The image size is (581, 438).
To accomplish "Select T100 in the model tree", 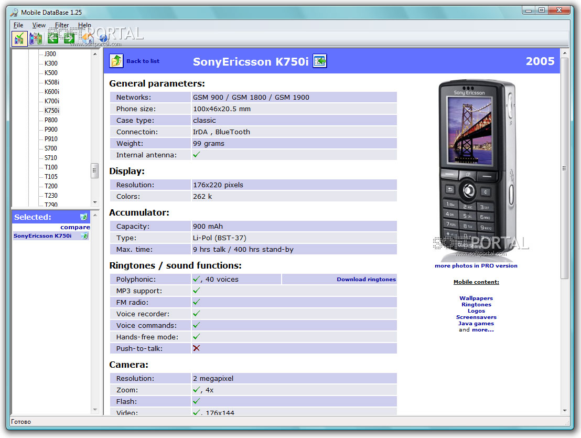I will pyautogui.click(x=51, y=167).
